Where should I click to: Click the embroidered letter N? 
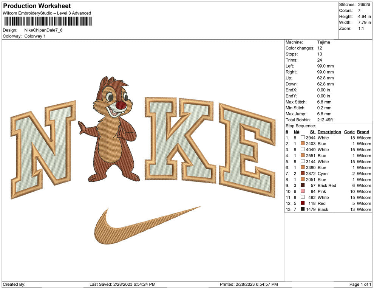(x=43, y=150)
